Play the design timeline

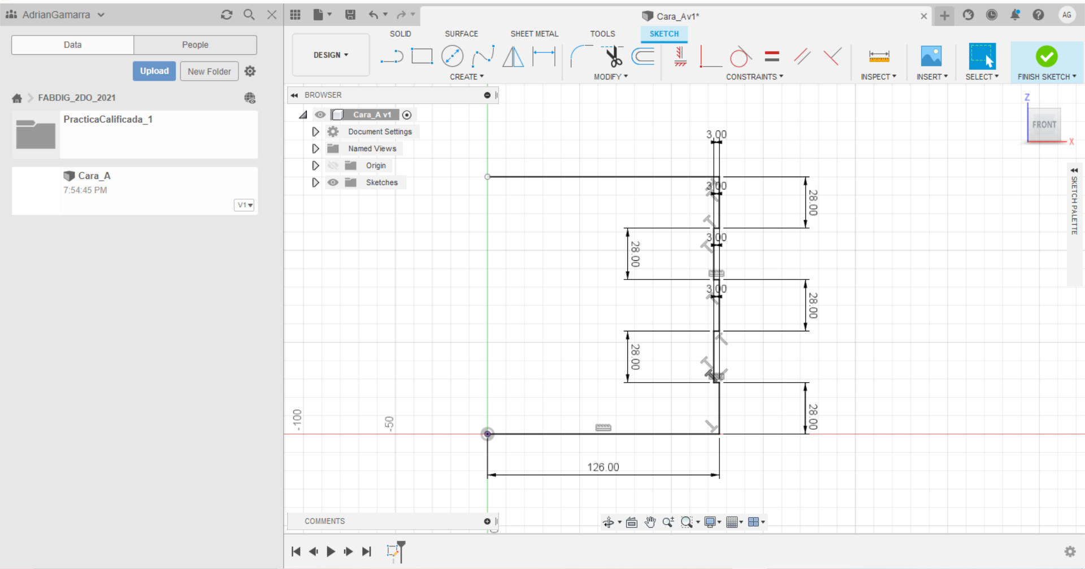tap(331, 552)
